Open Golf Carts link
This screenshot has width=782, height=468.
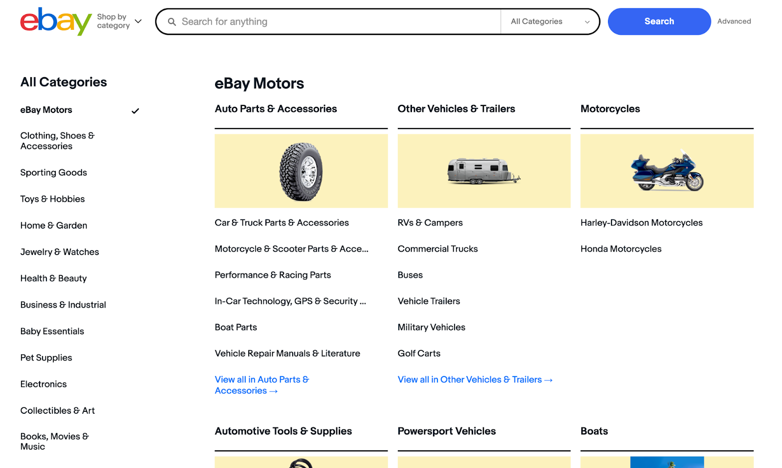tap(419, 353)
